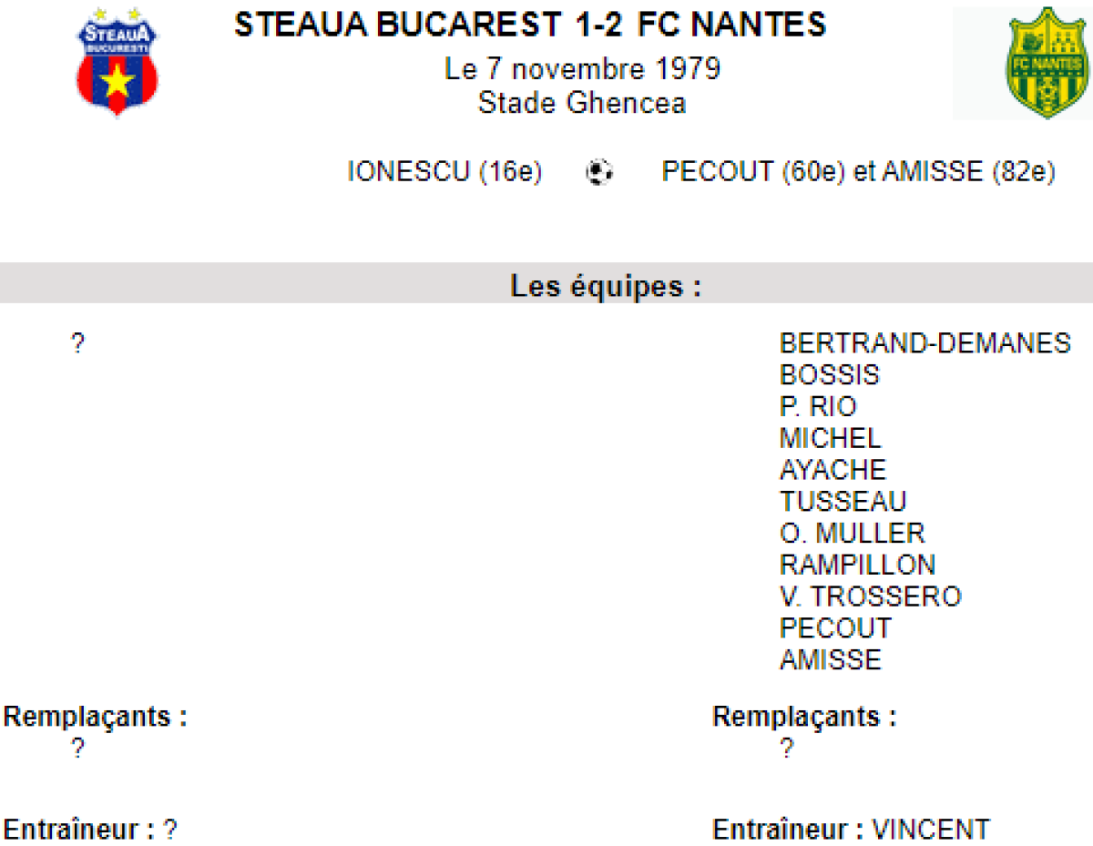Viewport: 1093px width, 846px height.
Task: Click coach name VINCENT
Action: click(930, 831)
